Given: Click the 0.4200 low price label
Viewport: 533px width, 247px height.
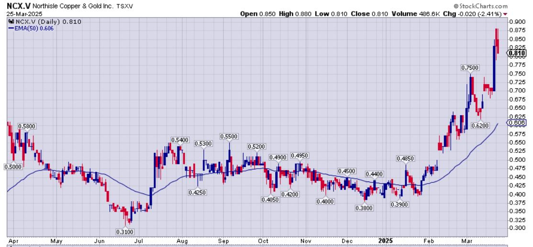Looking at the screenshot, I should pos(290,194).
